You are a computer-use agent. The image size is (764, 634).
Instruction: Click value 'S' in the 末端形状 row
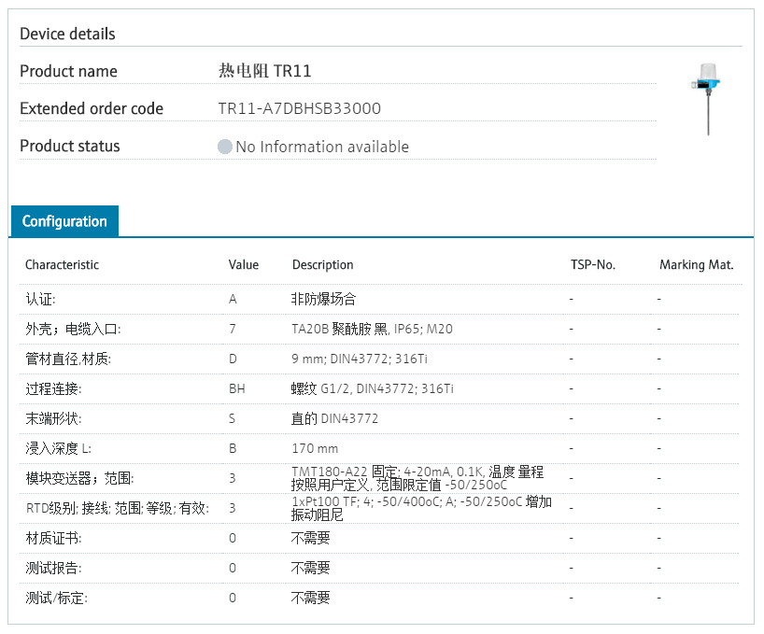[x=232, y=418]
